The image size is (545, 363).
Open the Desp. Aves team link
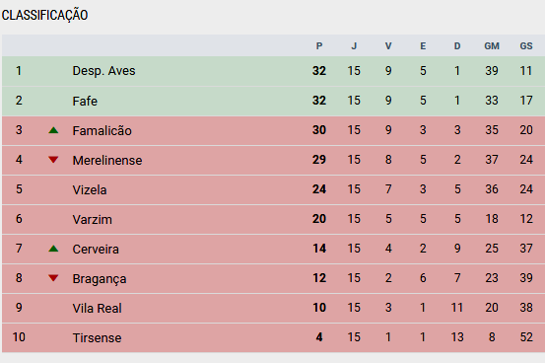[x=103, y=71]
